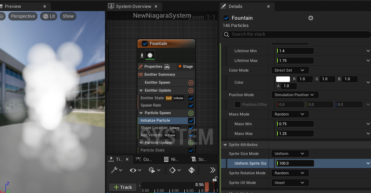Click the System Overview tab icon
Image resolution: width=371 pixels, height=193 pixels.
111,6
